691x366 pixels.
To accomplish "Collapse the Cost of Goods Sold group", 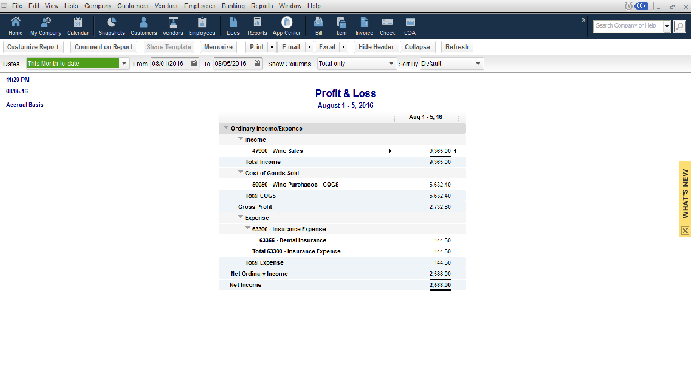I will tap(241, 172).
